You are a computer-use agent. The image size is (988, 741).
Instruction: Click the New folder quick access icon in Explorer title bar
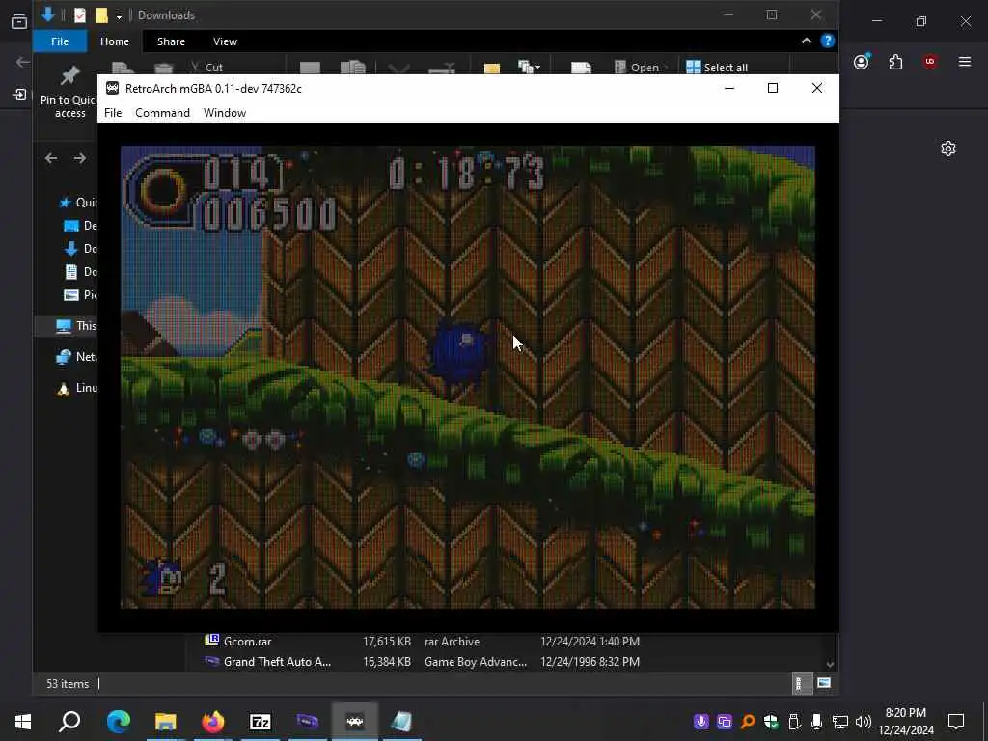pyautogui.click(x=101, y=15)
